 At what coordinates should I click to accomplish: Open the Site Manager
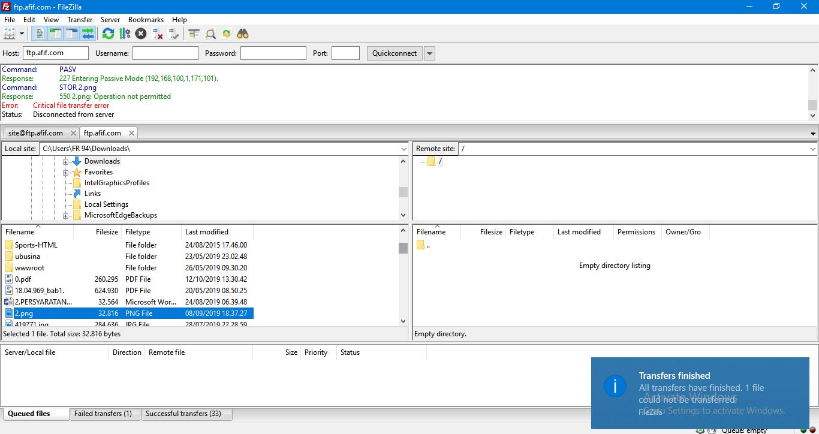[10, 34]
